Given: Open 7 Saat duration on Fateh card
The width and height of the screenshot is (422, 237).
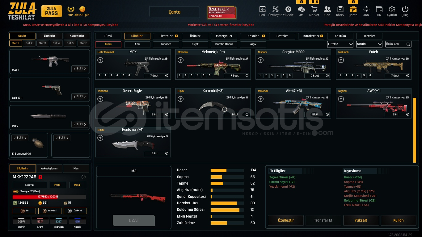Looking at the screenshot, I should [397, 76].
